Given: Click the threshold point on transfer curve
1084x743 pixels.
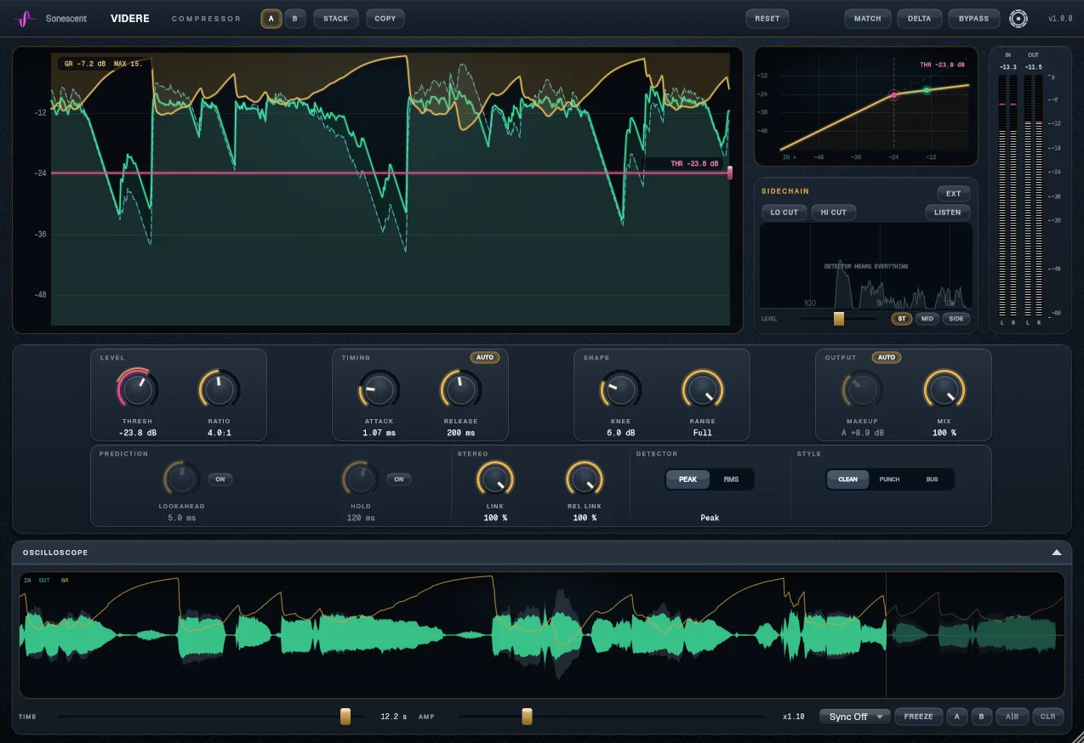Looking at the screenshot, I should tap(893, 95).
